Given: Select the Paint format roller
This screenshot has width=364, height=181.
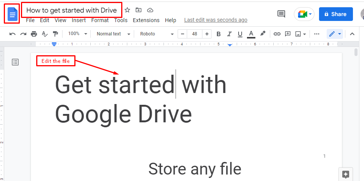Looking at the screenshot, I should [55, 34].
